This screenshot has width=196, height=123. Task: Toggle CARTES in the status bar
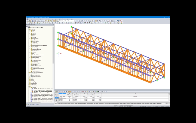coord(121,106)
